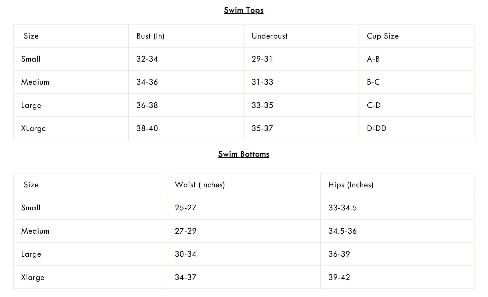Click the Cup Size column header
488x297 pixels.
383,36
